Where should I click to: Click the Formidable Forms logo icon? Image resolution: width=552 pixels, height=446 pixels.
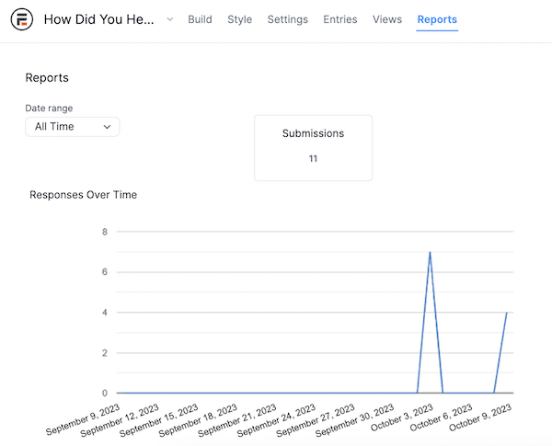coord(22,19)
